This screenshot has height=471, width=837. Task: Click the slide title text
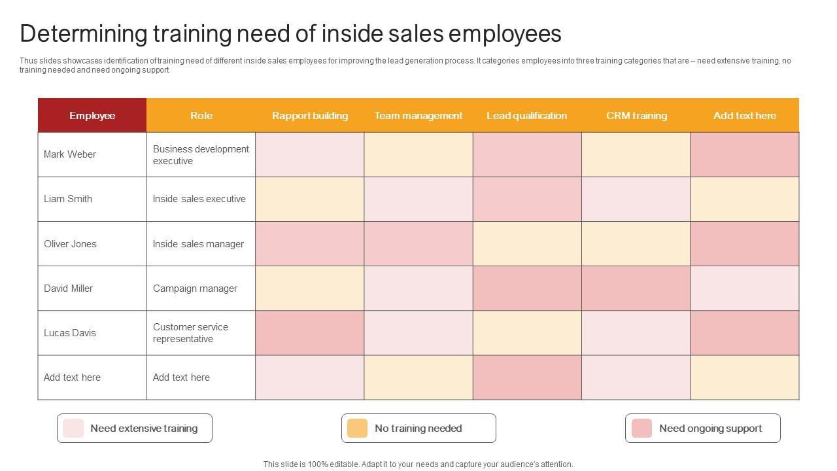pyautogui.click(x=290, y=33)
